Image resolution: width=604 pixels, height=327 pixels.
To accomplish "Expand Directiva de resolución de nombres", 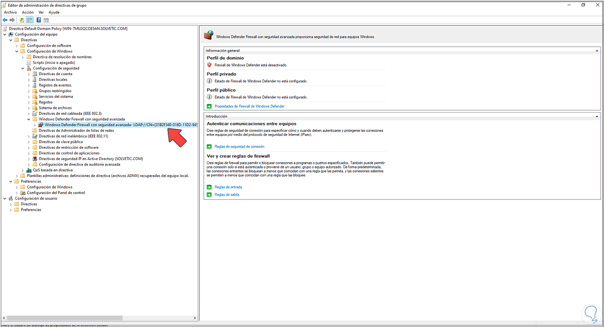I will pos(23,57).
